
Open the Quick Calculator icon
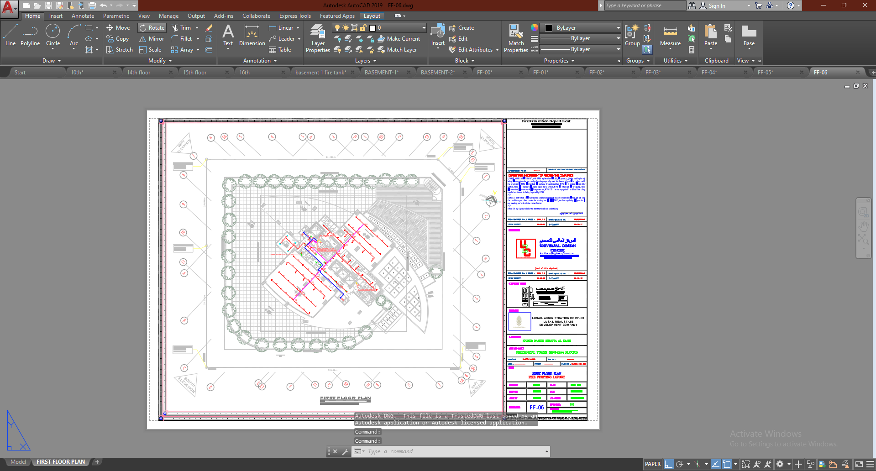click(x=692, y=50)
